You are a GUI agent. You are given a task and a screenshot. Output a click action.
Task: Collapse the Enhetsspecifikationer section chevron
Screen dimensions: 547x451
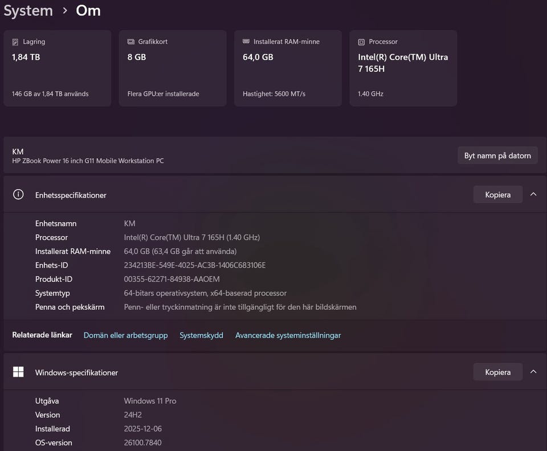click(x=533, y=195)
